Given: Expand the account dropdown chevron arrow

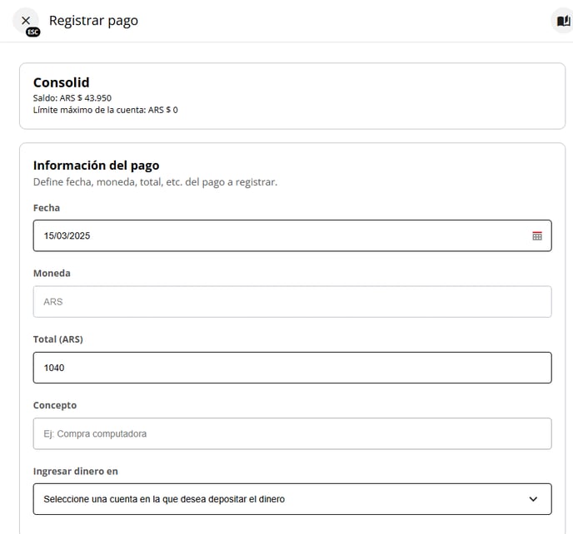Looking at the screenshot, I should 533,499.
